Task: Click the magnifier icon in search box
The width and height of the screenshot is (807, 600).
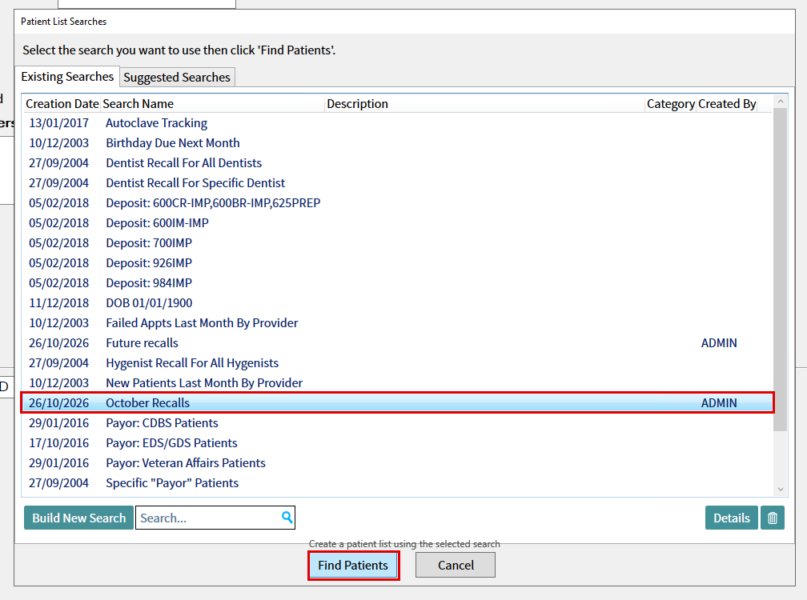Action: tap(287, 518)
